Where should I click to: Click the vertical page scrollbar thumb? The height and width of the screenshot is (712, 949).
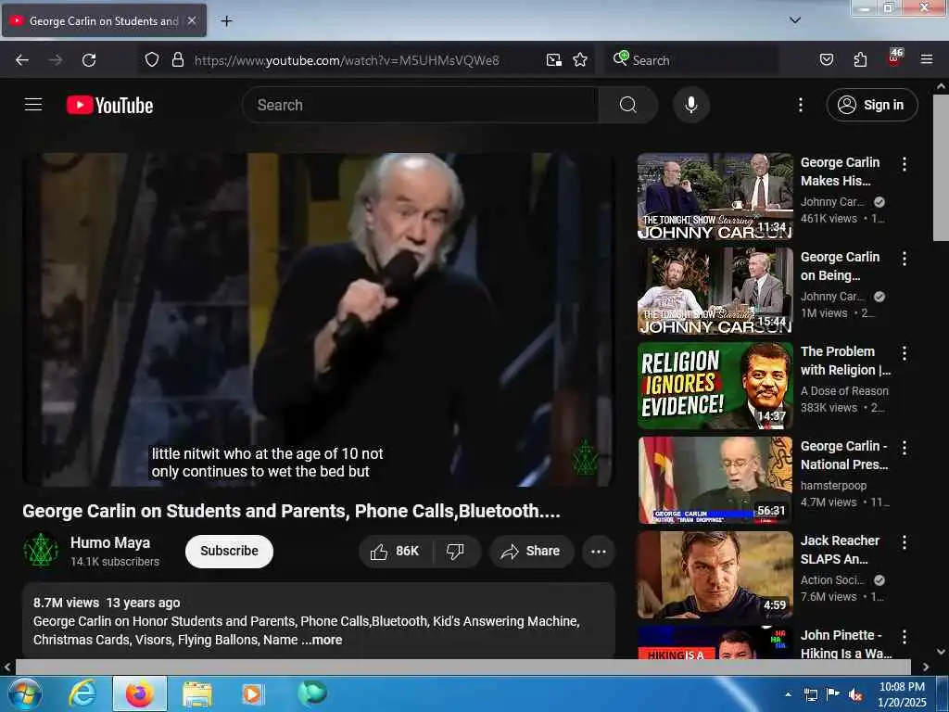pyautogui.click(x=941, y=169)
